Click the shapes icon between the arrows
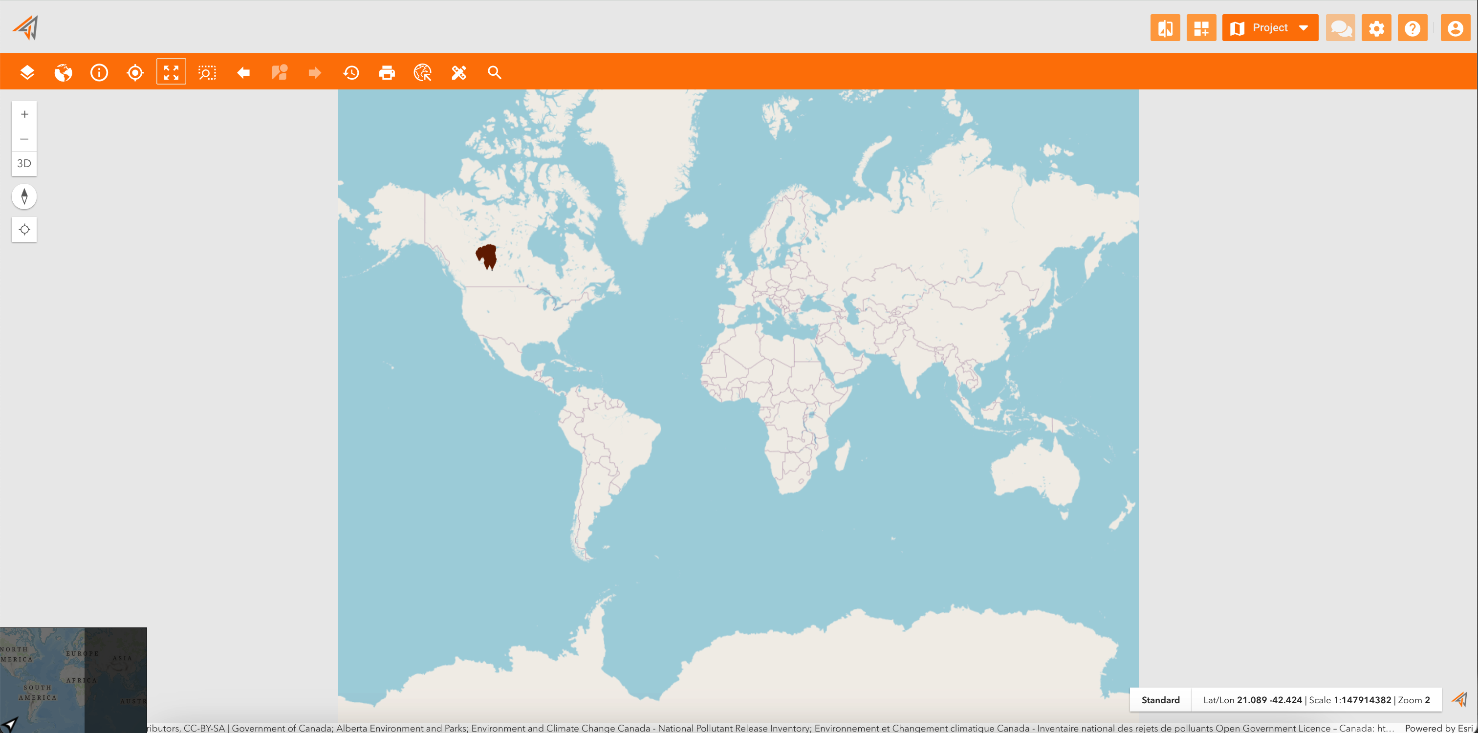Screen dimensions: 1478x733 280,73
